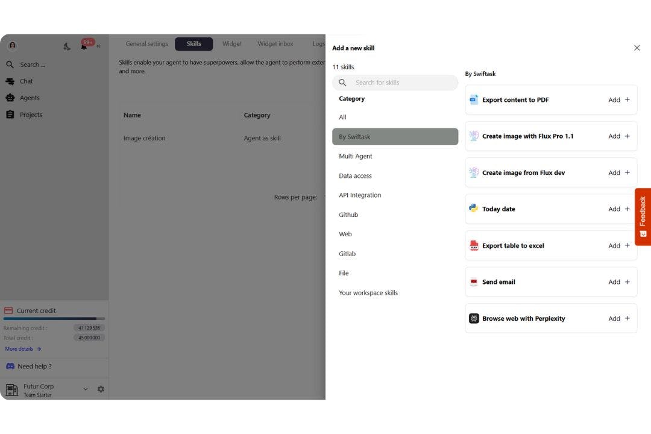Click the search magnifier icon in the sidebar
Viewport: 651px width, 434px height.
pos(10,64)
